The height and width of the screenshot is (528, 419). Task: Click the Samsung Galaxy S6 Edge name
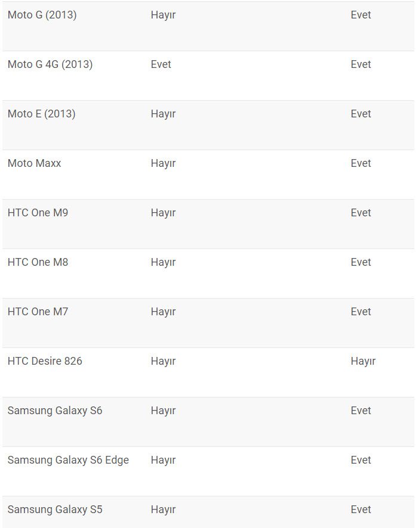68,460
